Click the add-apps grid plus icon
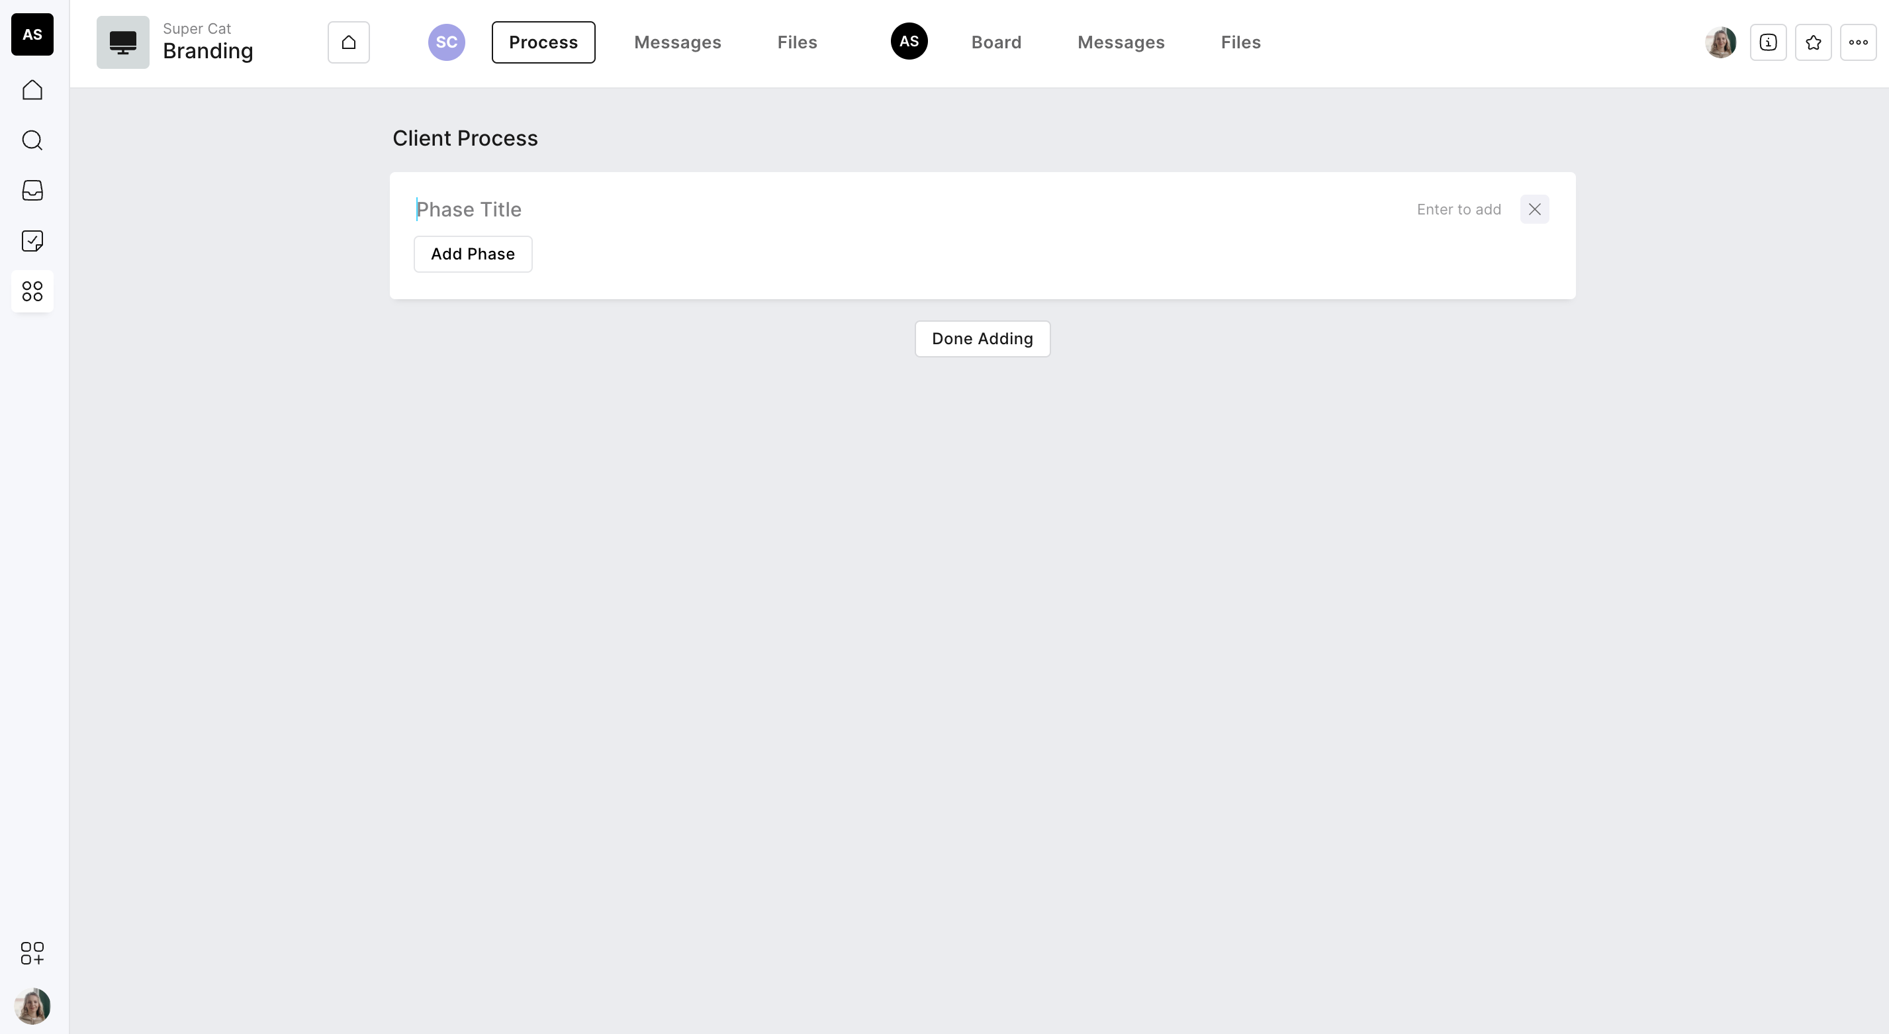1889x1034 pixels. click(32, 953)
